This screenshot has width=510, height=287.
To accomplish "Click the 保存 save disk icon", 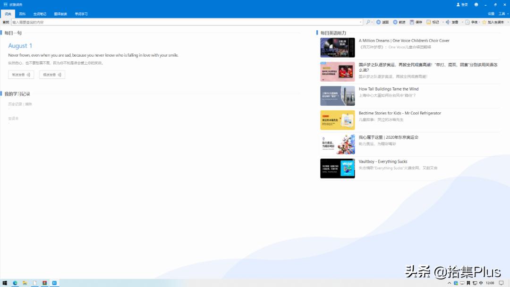I will pos(412,22).
